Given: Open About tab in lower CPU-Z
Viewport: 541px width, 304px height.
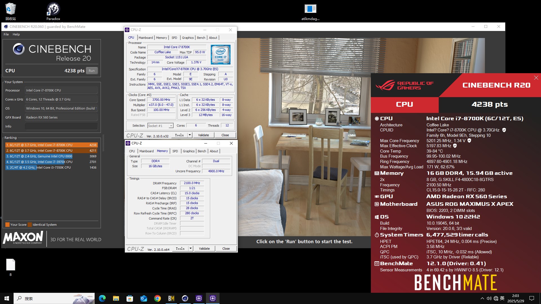Looking at the screenshot, I should click(x=214, y=151).
